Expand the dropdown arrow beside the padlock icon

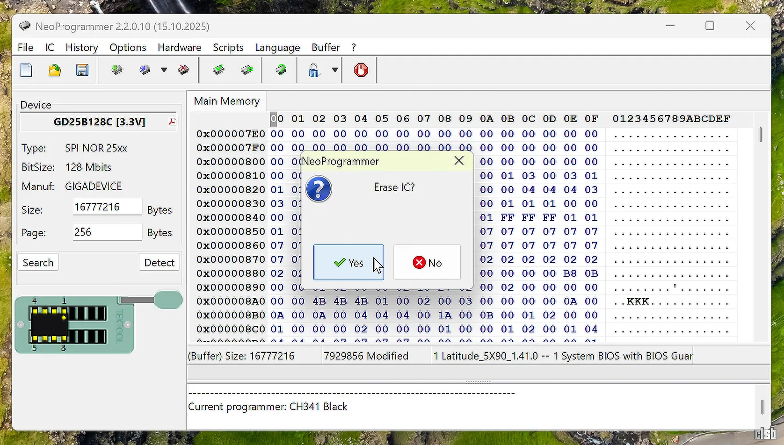(x=335, y=71)
